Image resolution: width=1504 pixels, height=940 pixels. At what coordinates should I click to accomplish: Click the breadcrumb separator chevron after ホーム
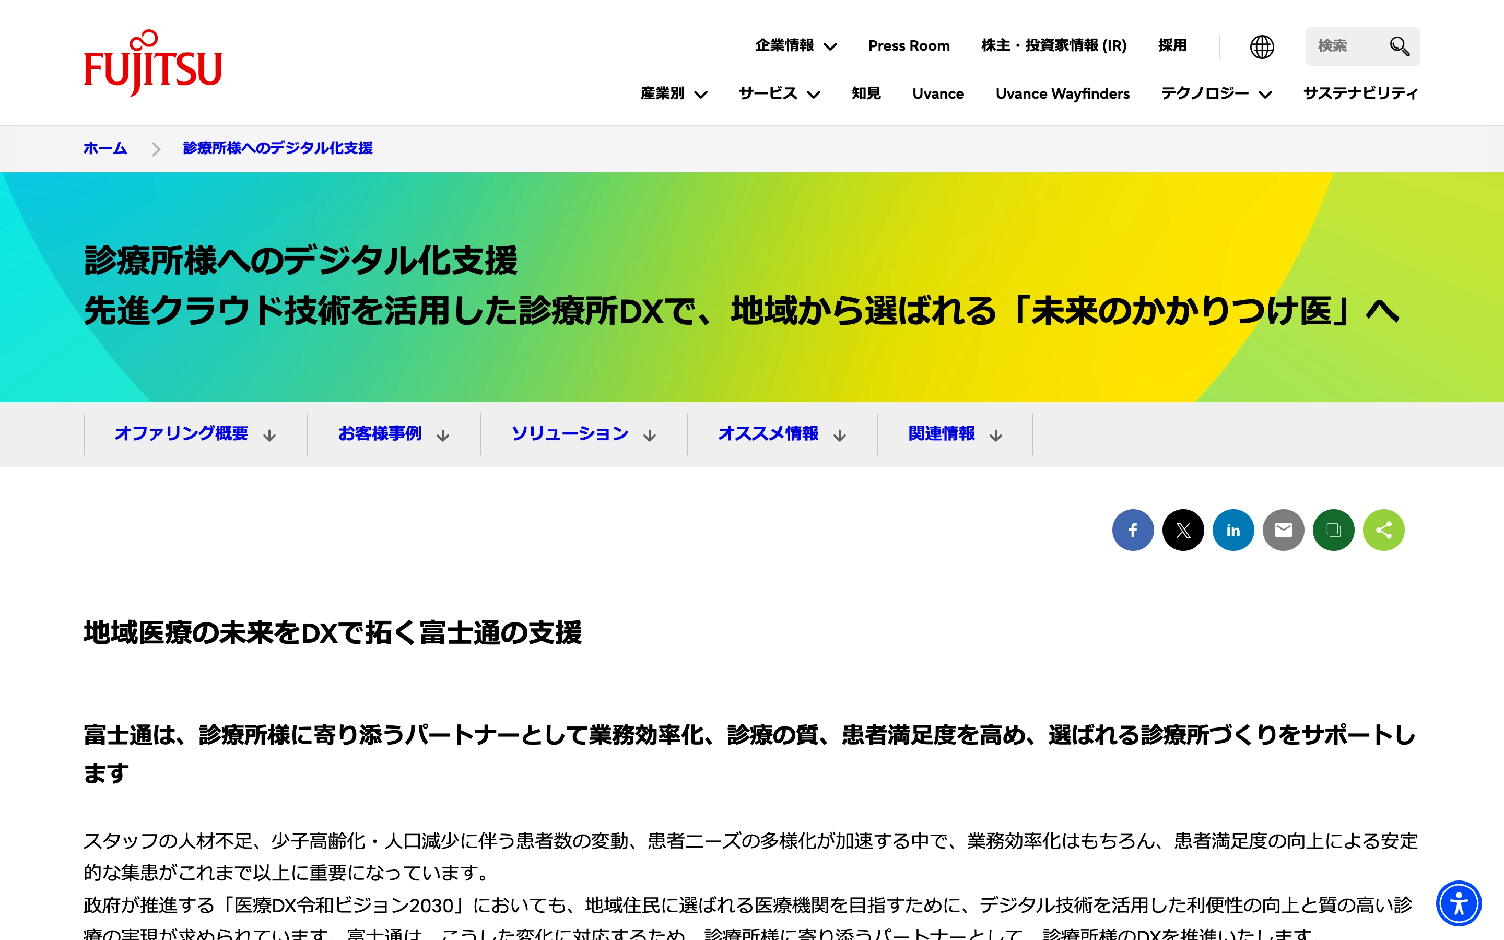(156, 149)
